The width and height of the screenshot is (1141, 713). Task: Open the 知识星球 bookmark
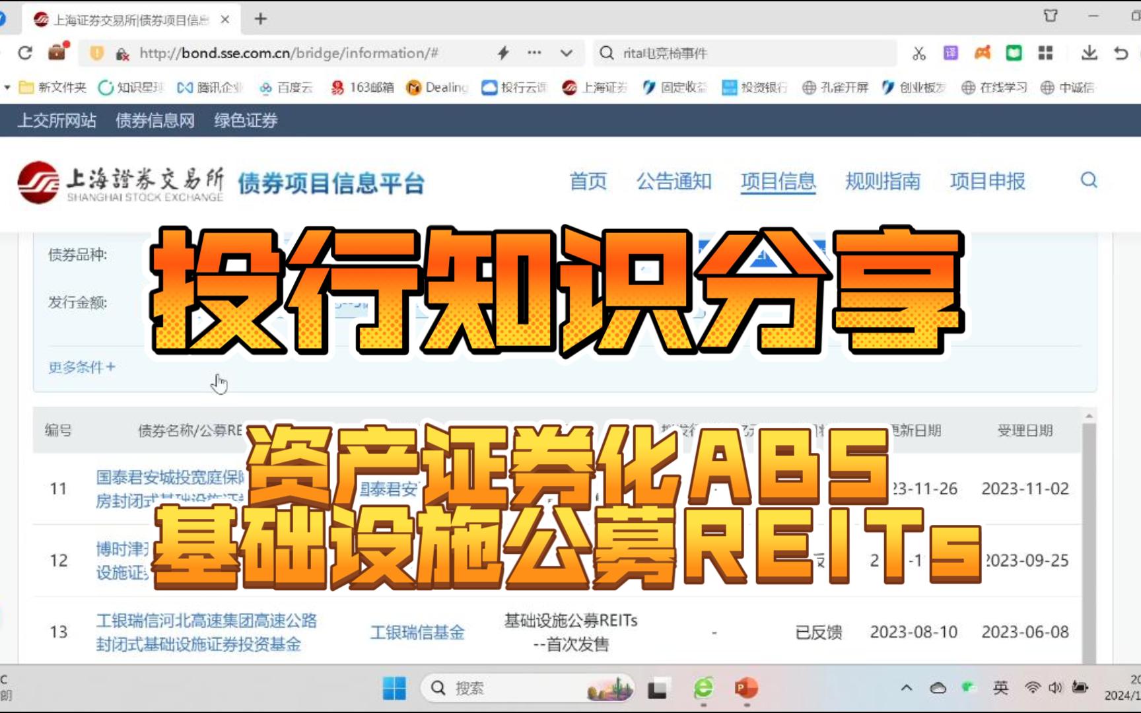pyautogui.click(x=131, y=87)
